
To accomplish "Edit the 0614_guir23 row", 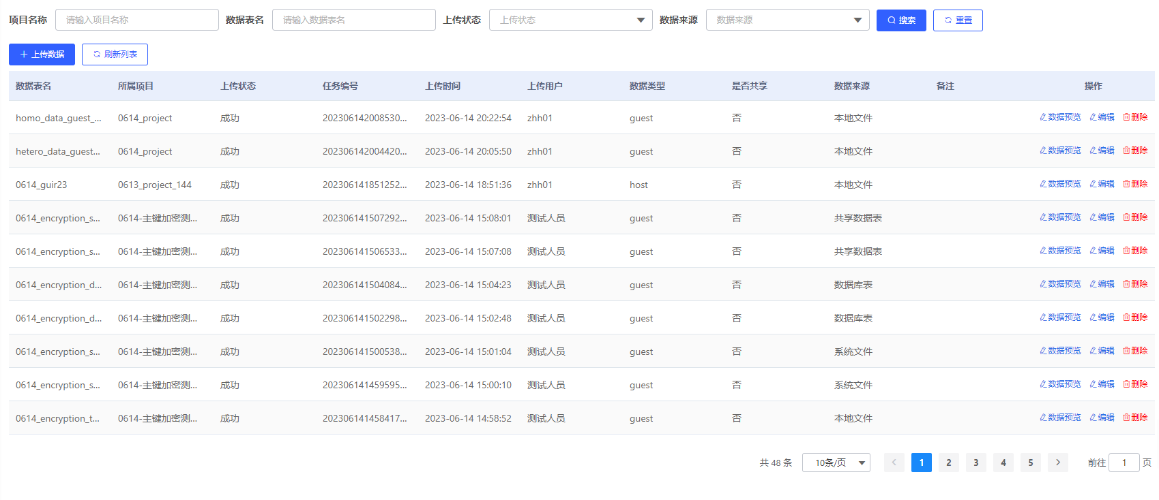I will 1102,184.
